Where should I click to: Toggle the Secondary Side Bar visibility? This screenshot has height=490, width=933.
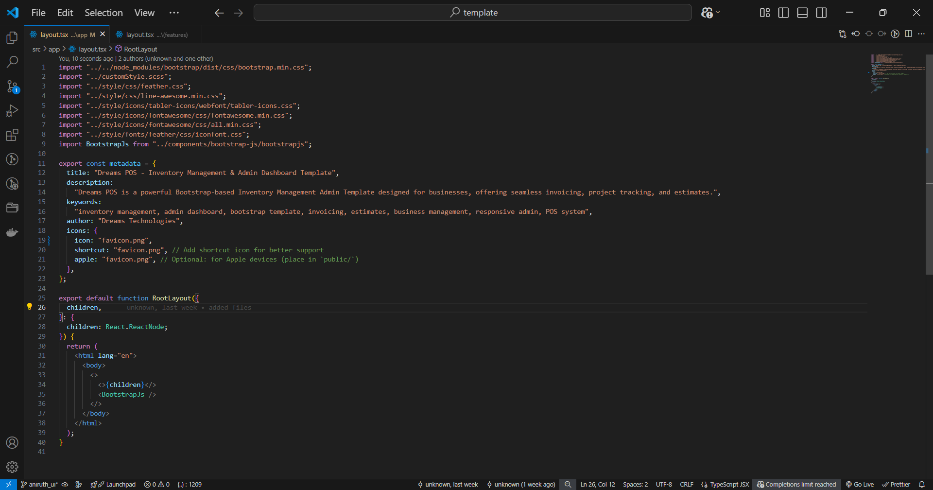tap(821, 13)
